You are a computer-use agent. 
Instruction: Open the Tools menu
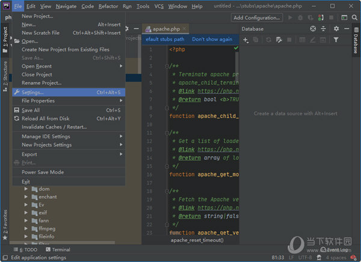click(x=143, y=6)
